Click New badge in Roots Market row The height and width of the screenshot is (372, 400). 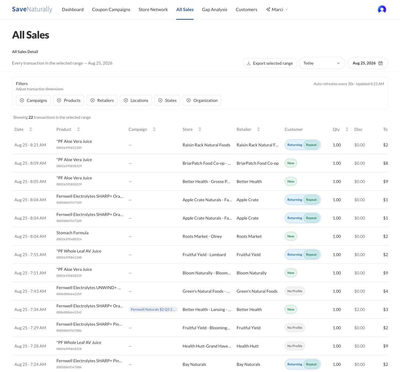(x=291, y=237)
